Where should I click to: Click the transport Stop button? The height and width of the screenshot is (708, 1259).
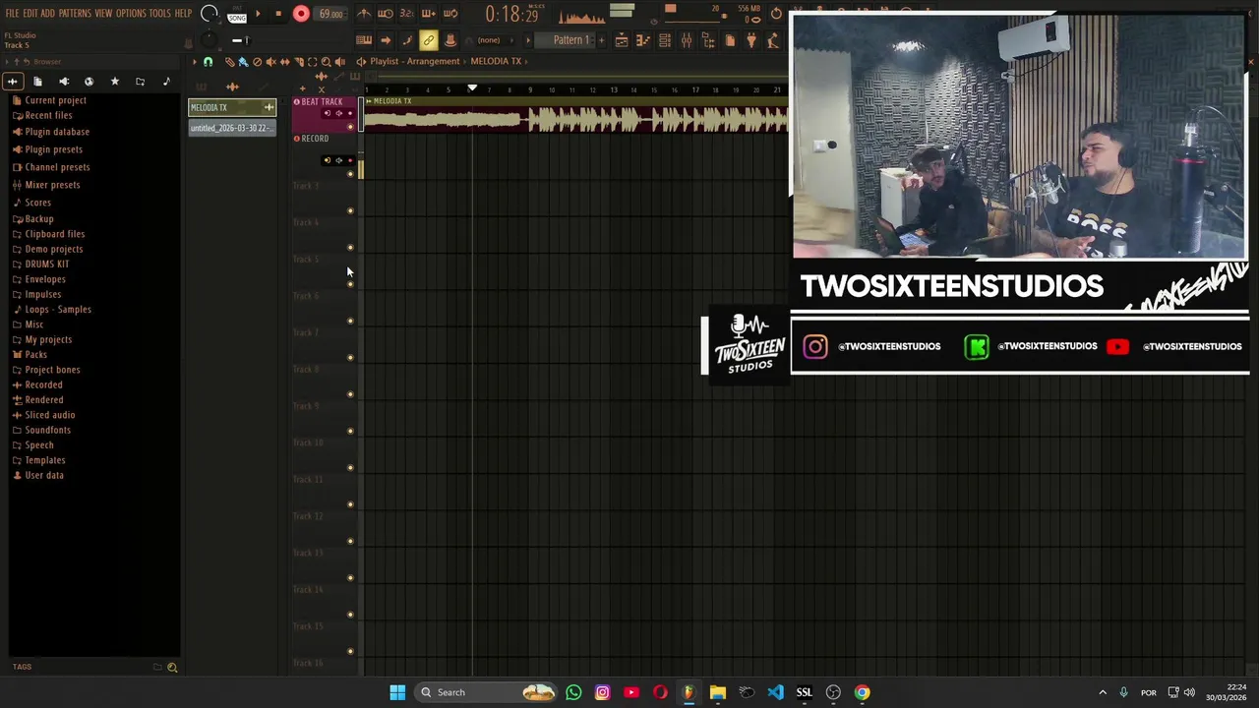click(x=278, y=14)
